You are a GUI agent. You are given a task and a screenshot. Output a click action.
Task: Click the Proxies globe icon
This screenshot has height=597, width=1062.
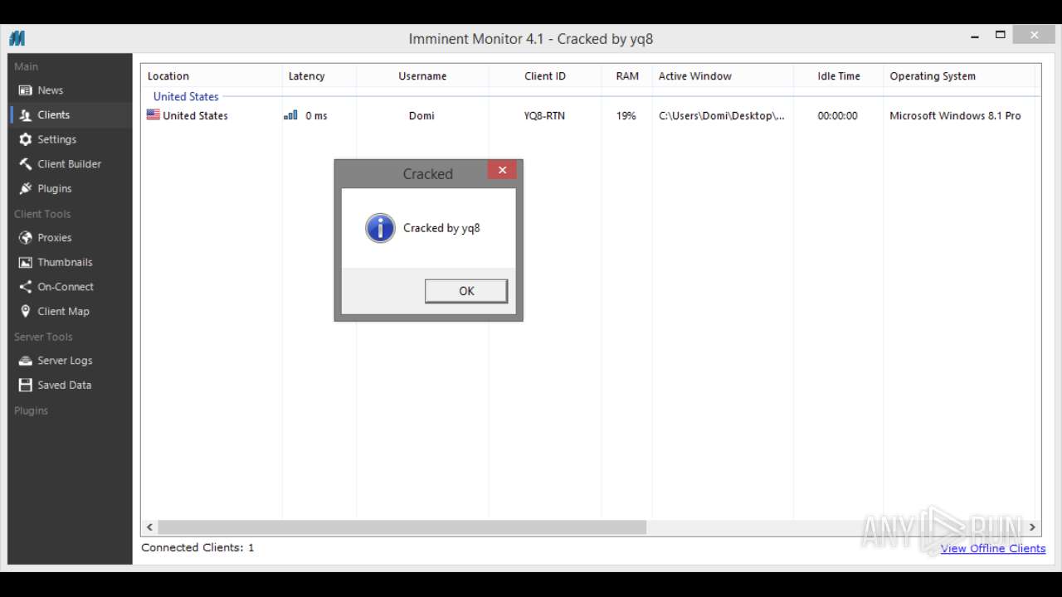pos(25,238)
